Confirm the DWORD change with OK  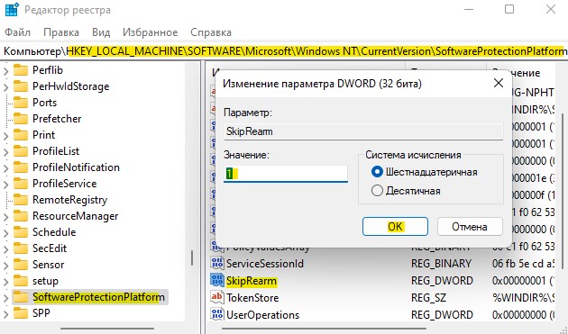[x=395, y=227]
